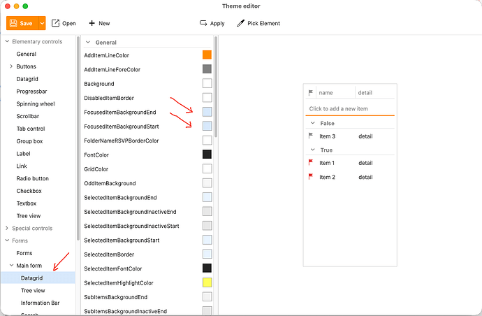Collapse the Forms section chevron
Screen dimensions: 482x316
click(x=7, y=240)
